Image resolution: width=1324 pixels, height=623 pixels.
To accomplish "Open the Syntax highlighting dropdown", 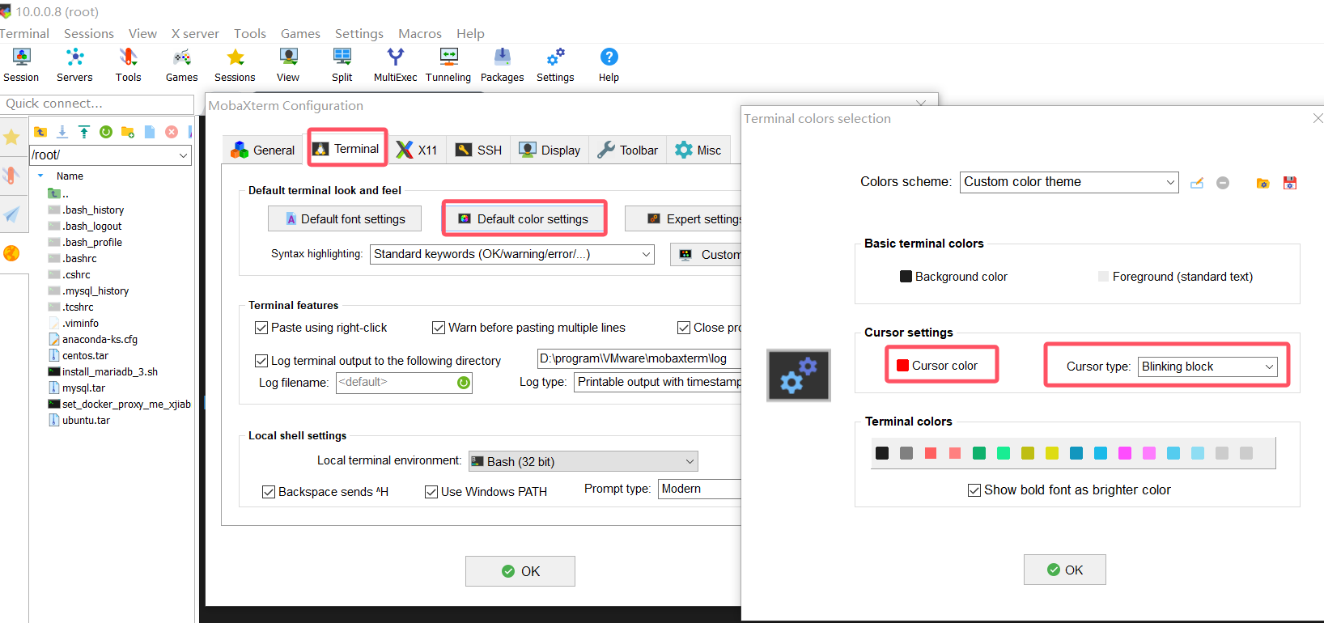I will (512, 254).
